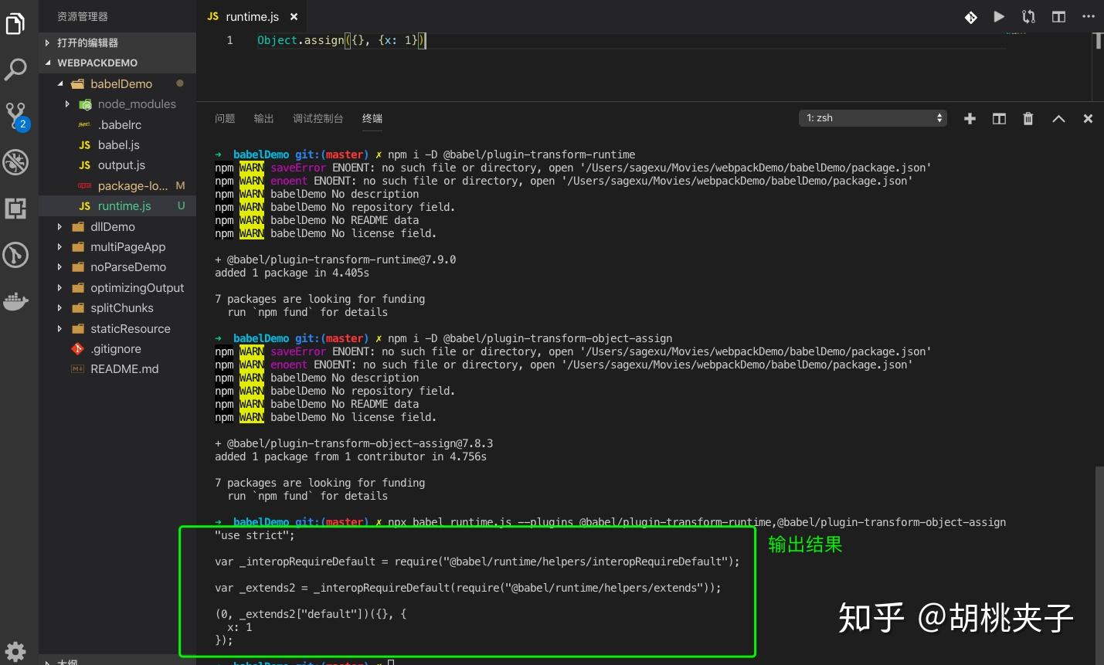Split the editor using the split-editor icon

(1058, 16)
